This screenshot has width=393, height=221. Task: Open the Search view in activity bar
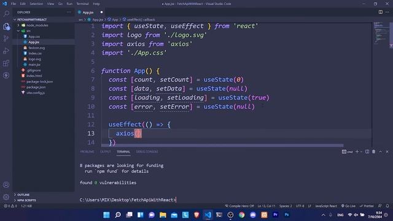click(6, 14)
